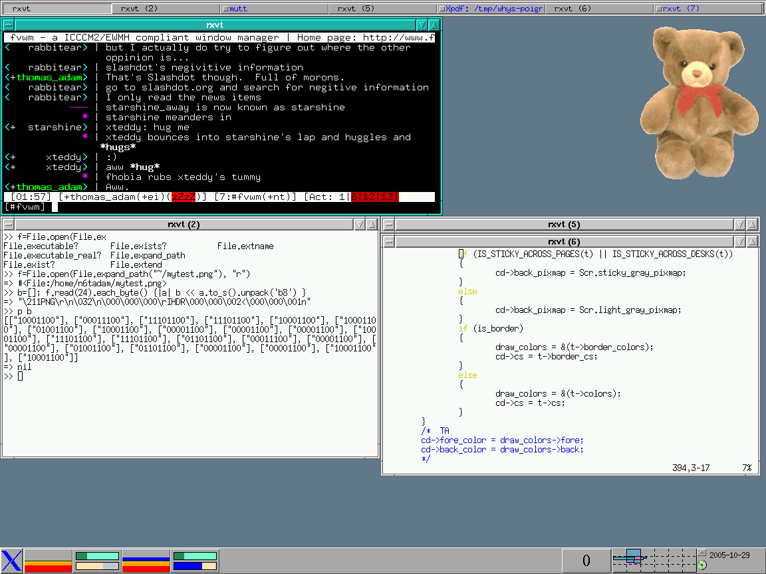Click 'if (is_border)' line in rxvt (6)
766x574 pixels.
tap(491, 328)
